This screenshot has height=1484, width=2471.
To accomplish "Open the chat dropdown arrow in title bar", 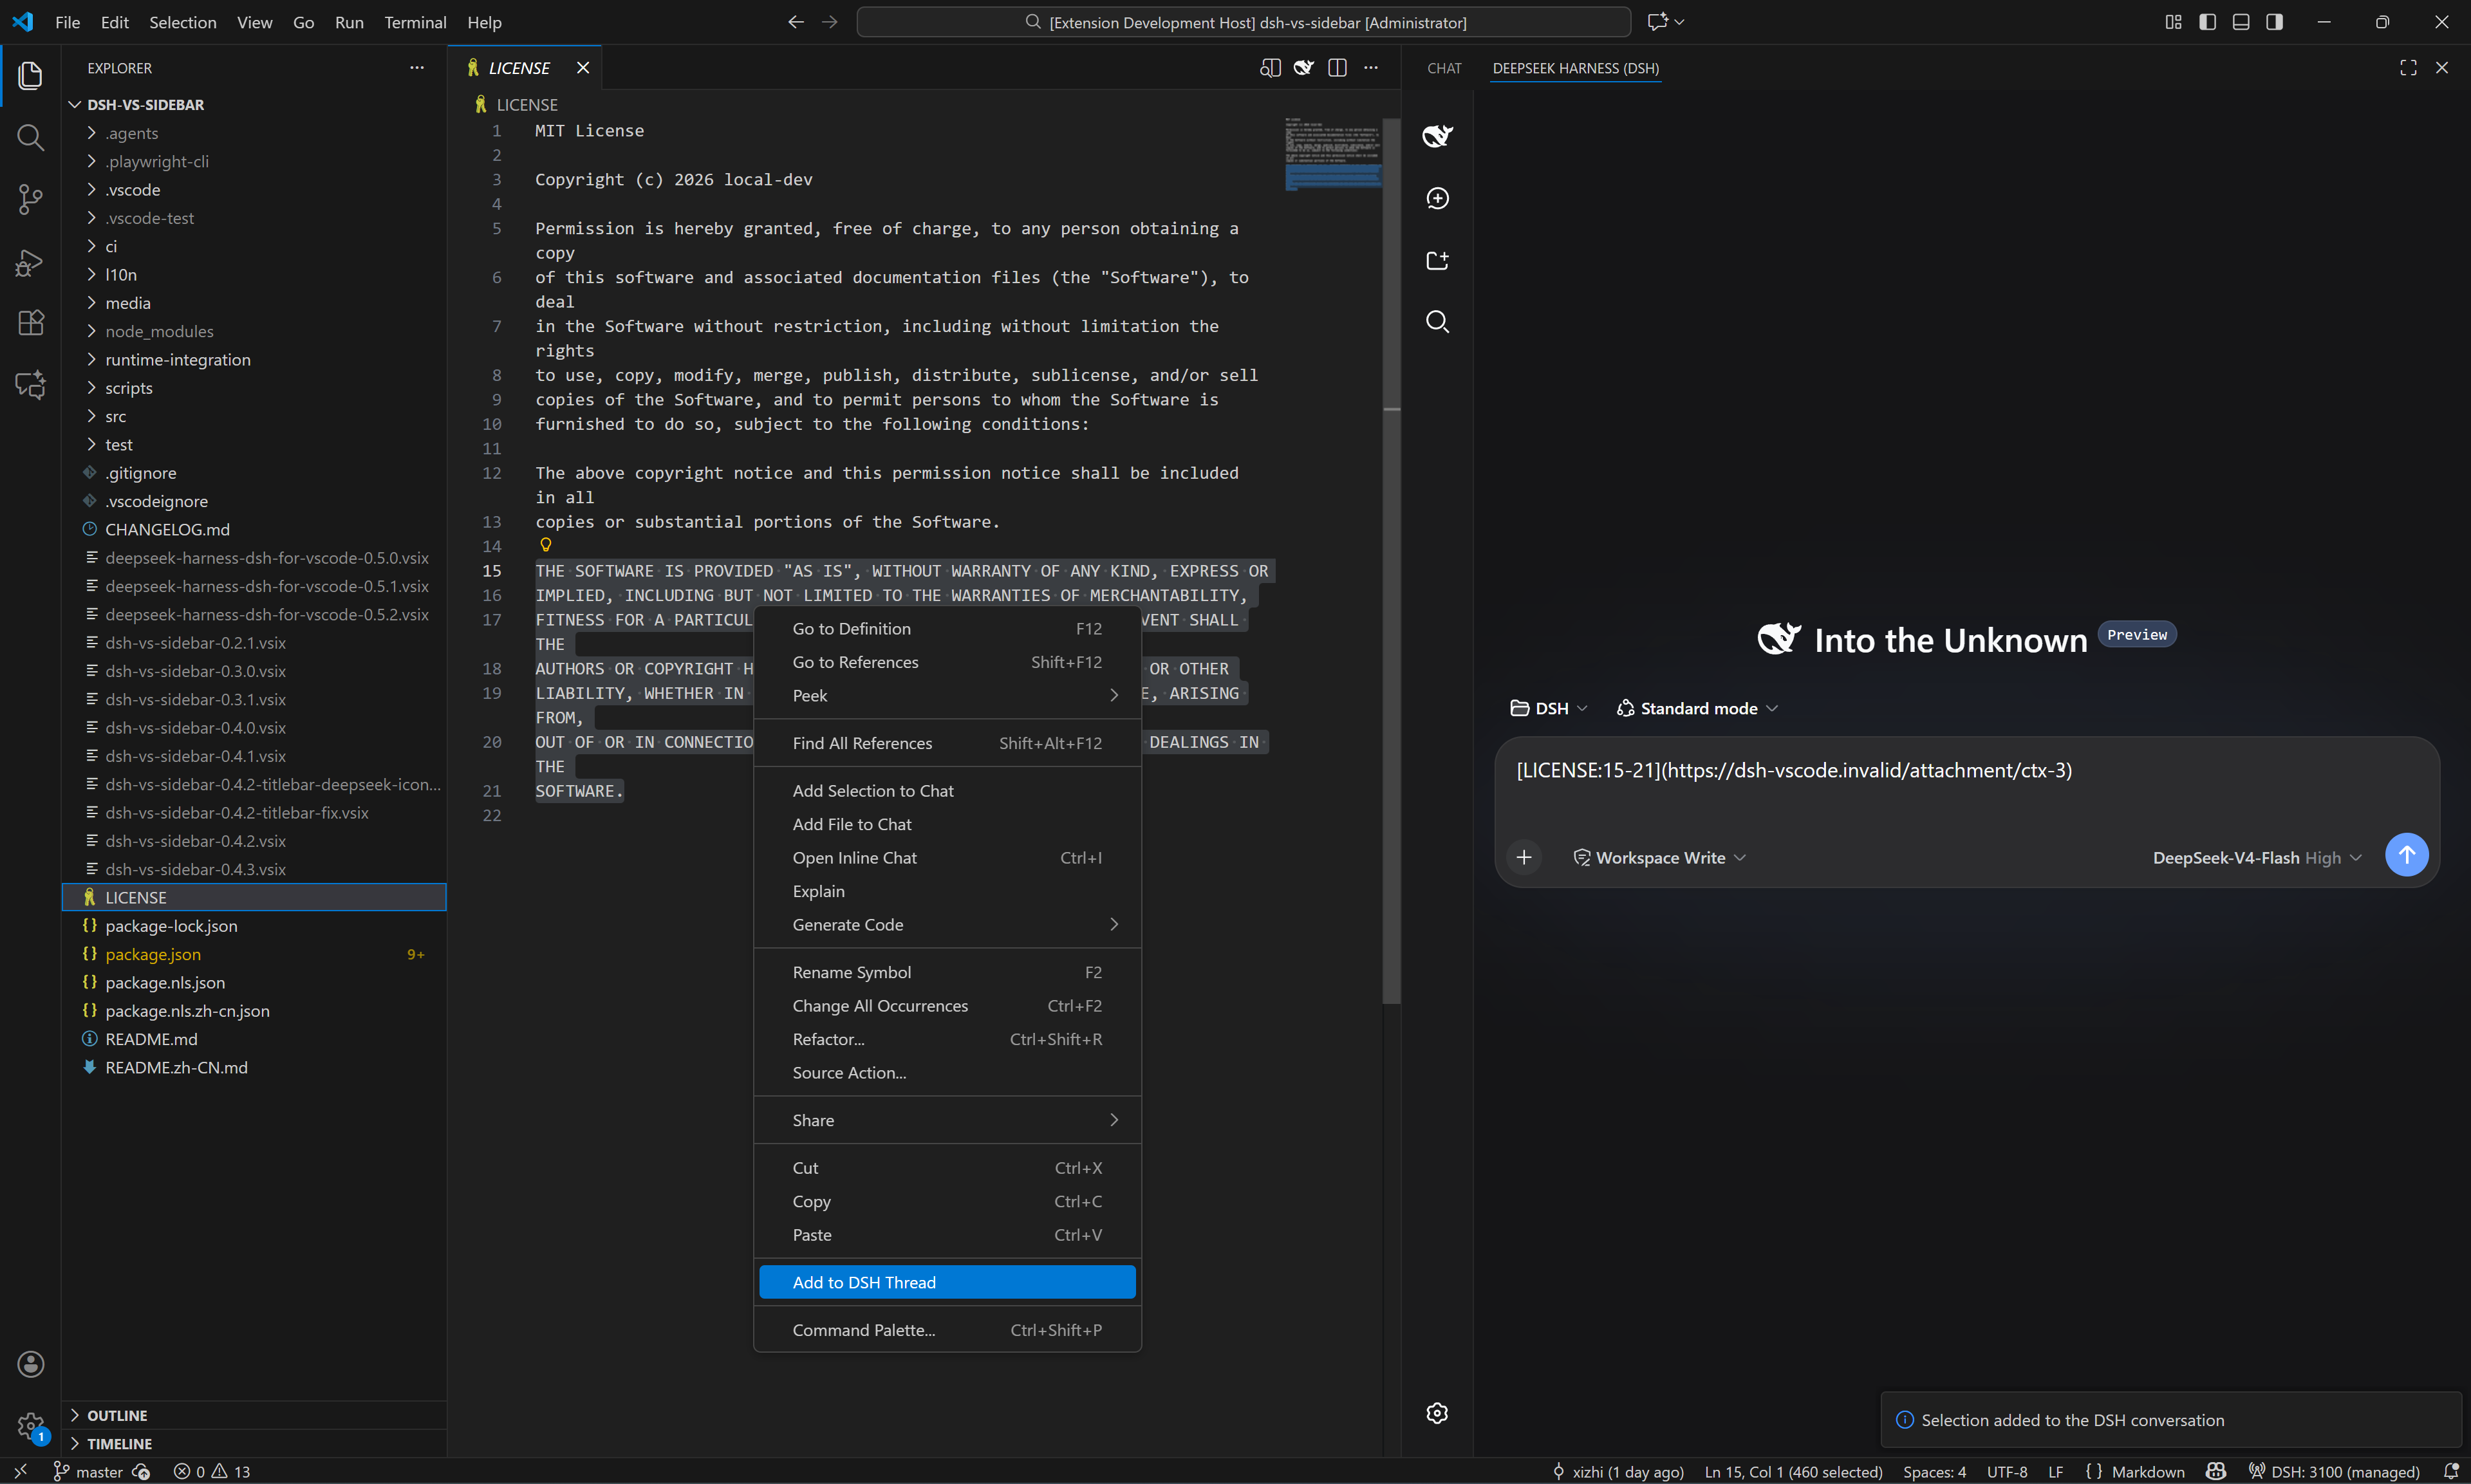I will coord(1680,22).
